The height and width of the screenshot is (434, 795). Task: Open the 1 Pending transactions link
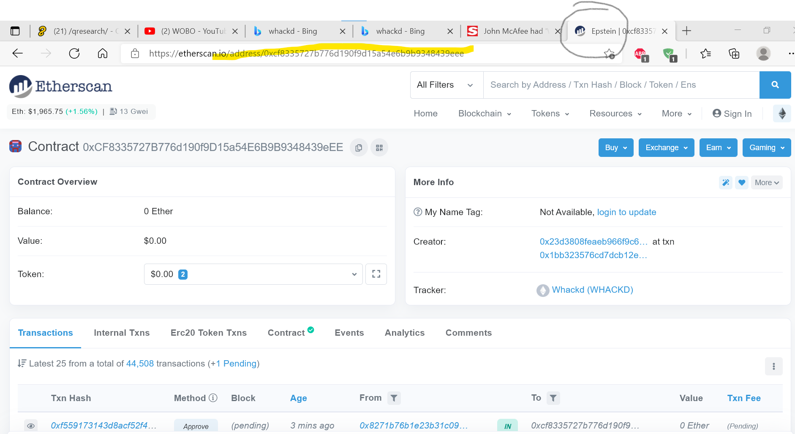click(x=236, y=364)
